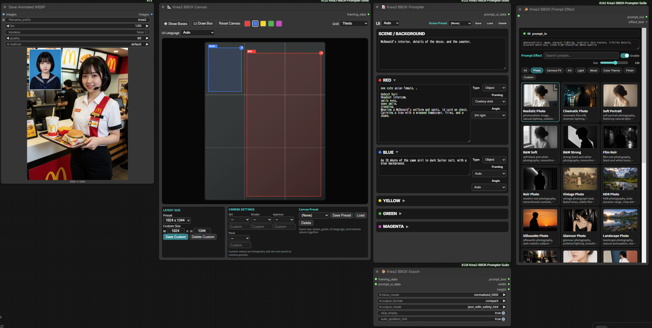This screenshot has height=328, width=652.
Task: Click the Delete Custom size button
Action: 203,237
